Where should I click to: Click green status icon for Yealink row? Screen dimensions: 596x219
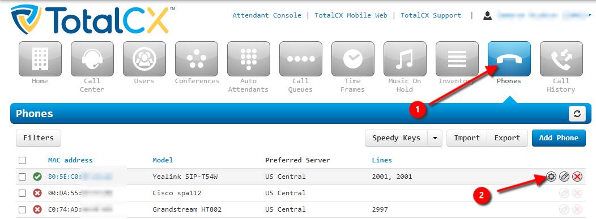(x=37, y=177)
